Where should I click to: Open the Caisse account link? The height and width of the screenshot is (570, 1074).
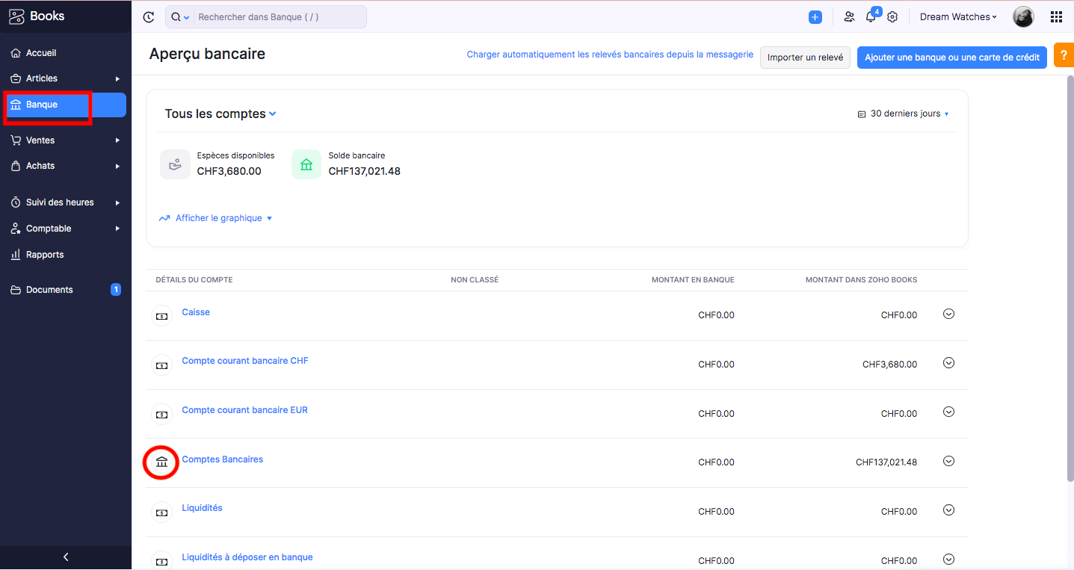tap(196, 312)
